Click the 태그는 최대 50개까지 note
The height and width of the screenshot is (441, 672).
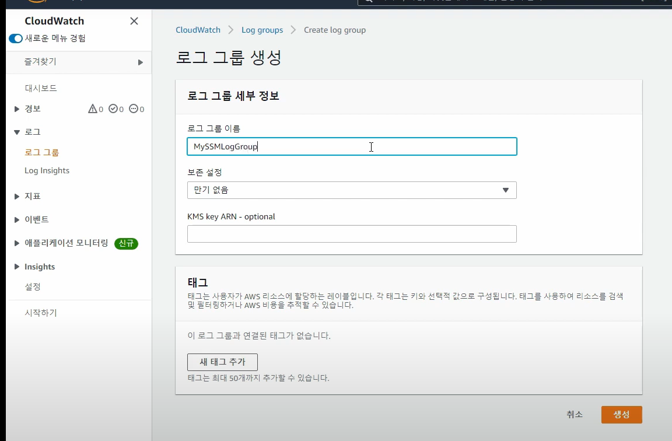point(258,378)
